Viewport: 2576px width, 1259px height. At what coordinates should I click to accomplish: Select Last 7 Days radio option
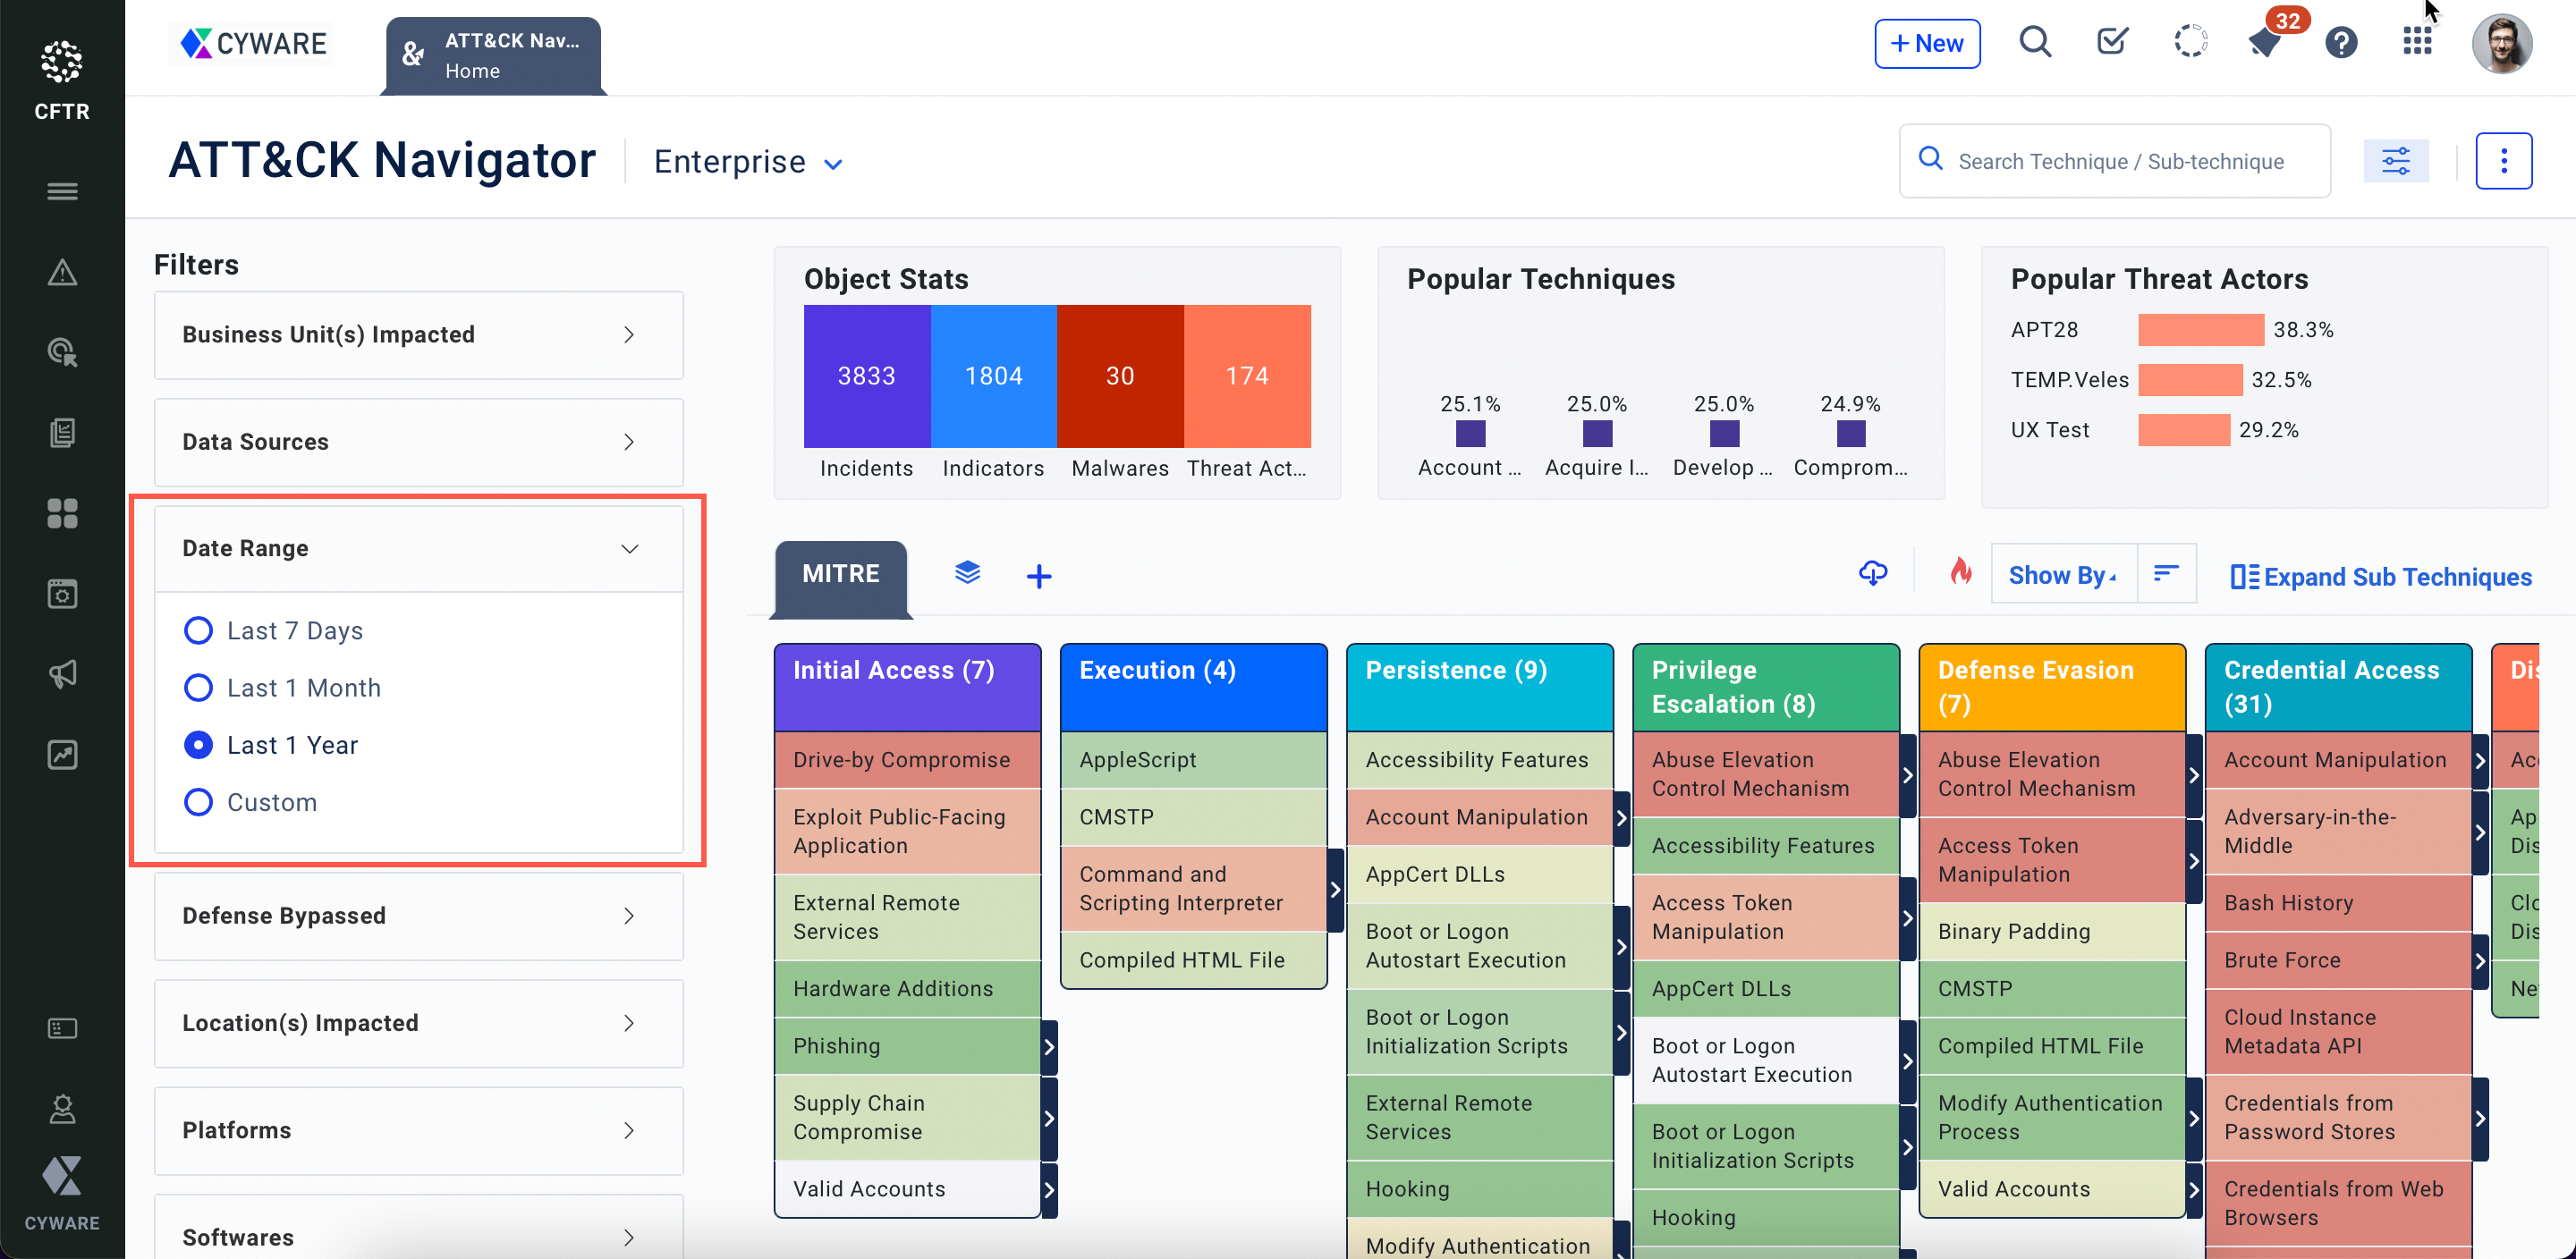(198, 630)
